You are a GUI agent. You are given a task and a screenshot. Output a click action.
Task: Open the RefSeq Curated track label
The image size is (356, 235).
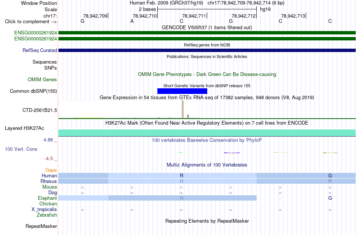coord(39,50)
